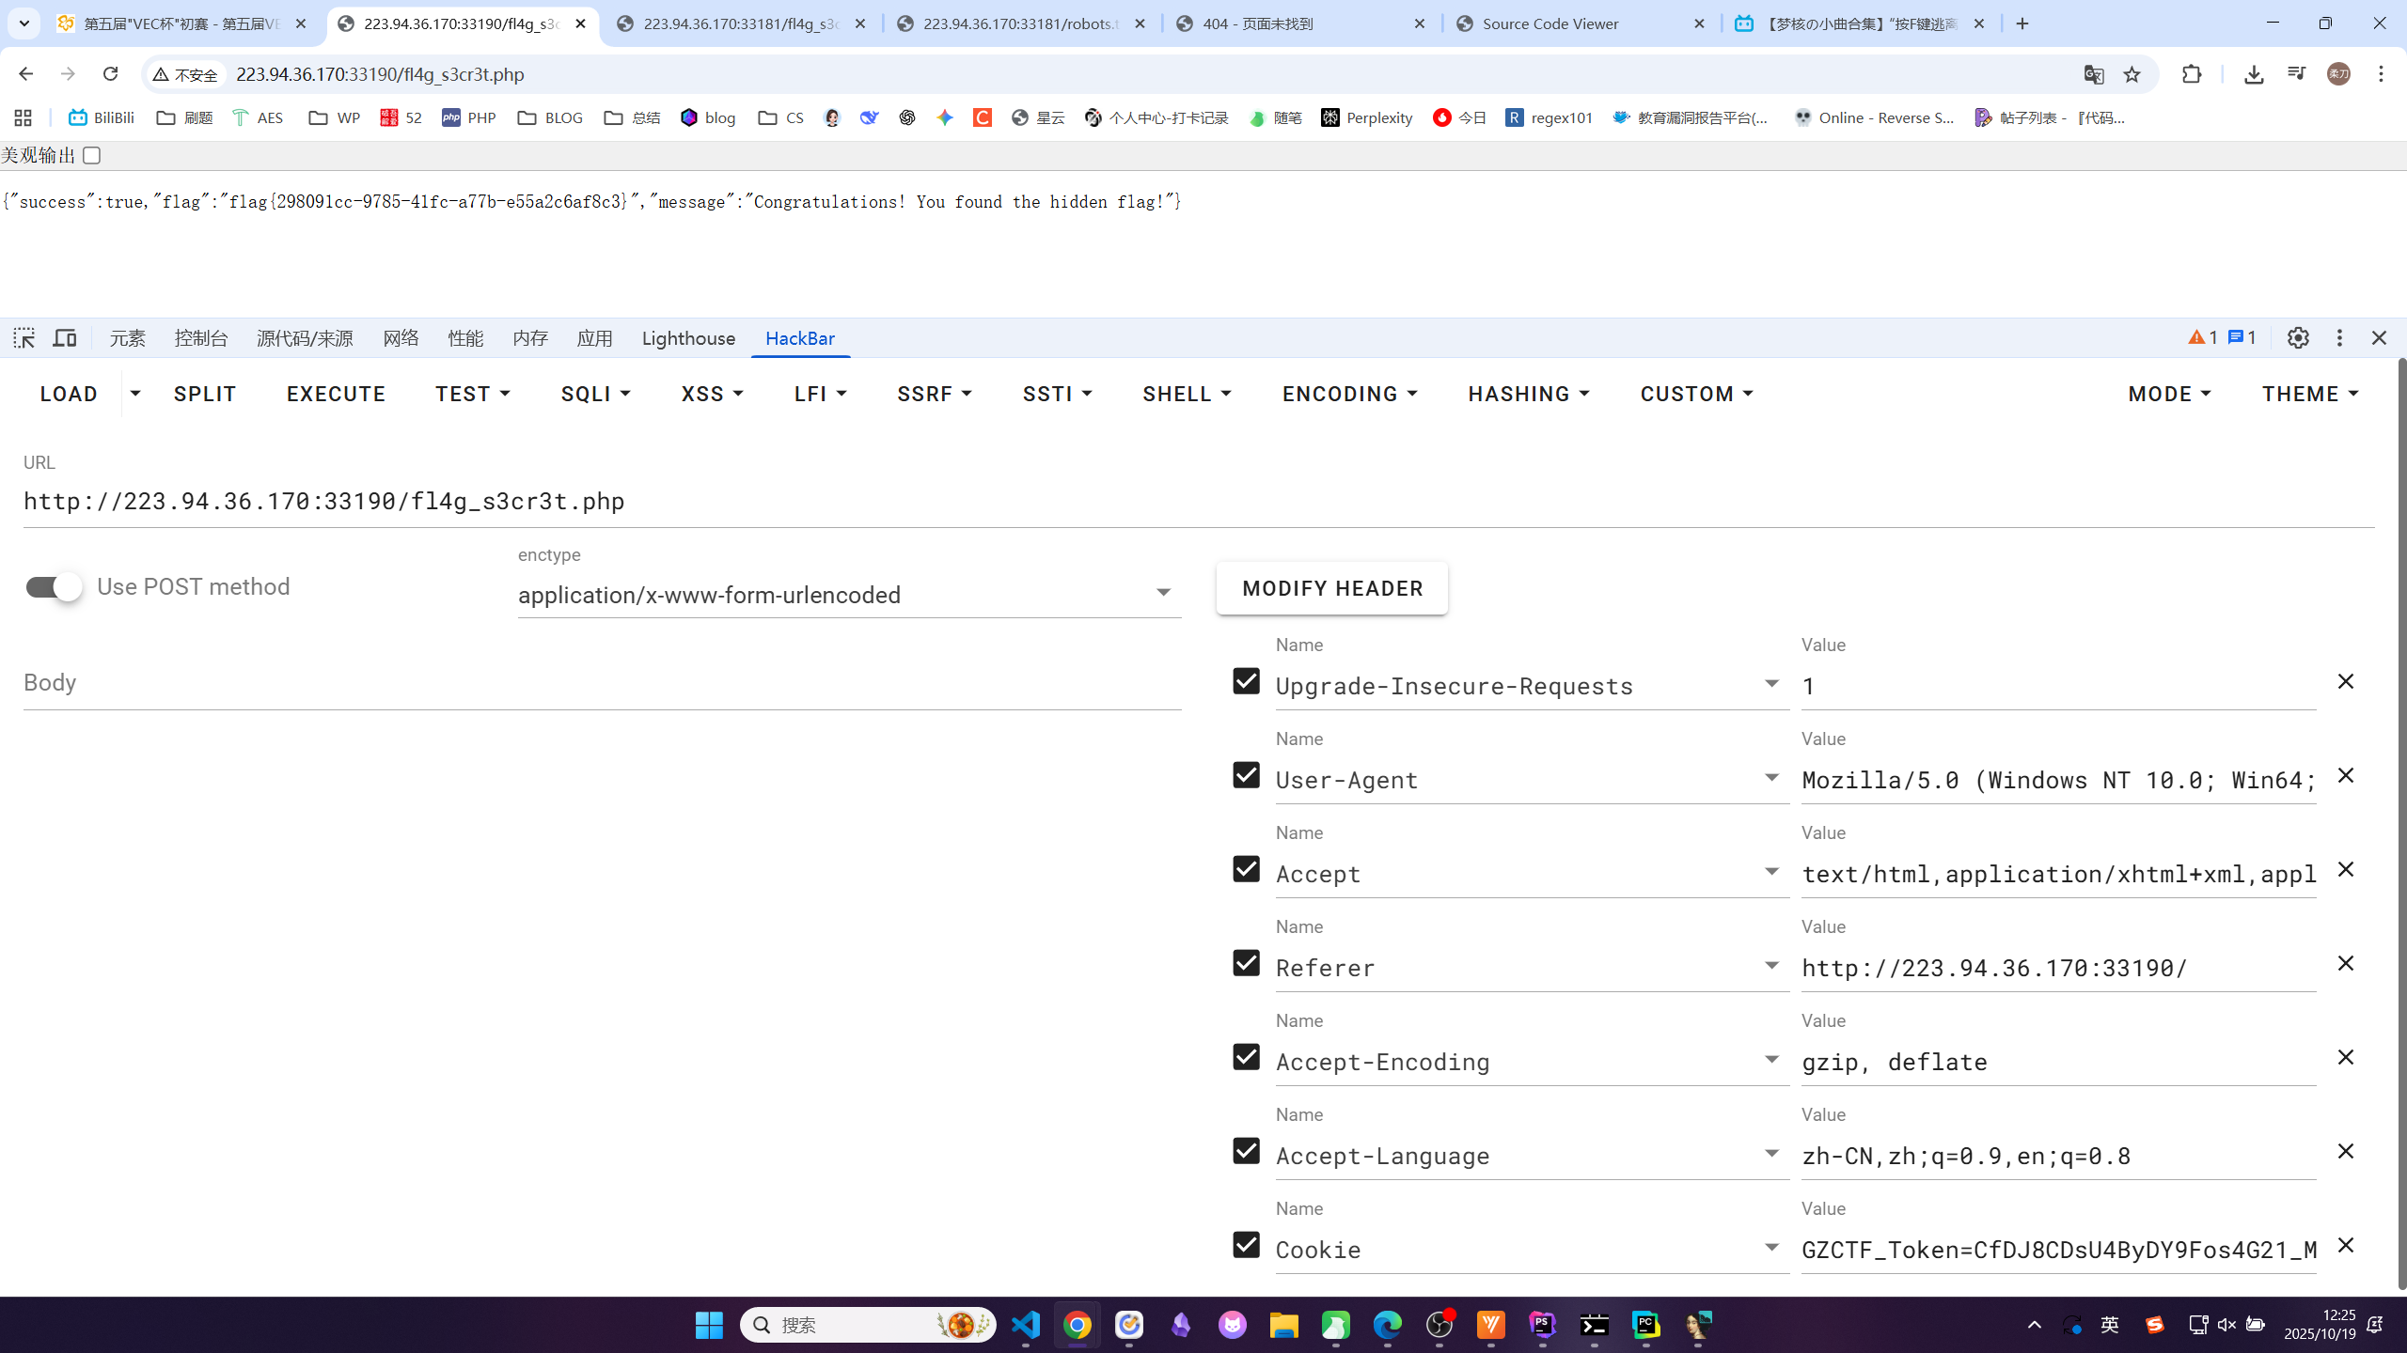Switch to the Lighthouse tab
The height and width of the screenshot is (1353, 2407).
click(688, 338)
